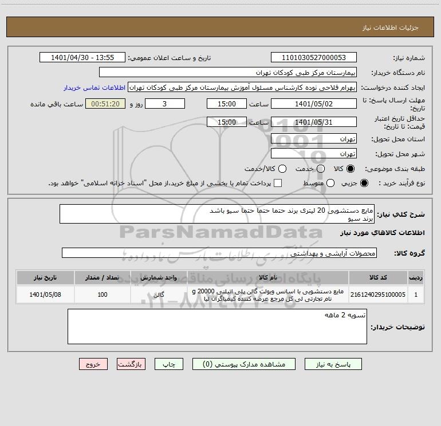Click the ردیف column header
The image size is (441, 426).
click(x=416, y=278)
